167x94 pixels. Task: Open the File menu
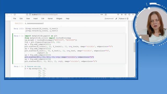15,19
